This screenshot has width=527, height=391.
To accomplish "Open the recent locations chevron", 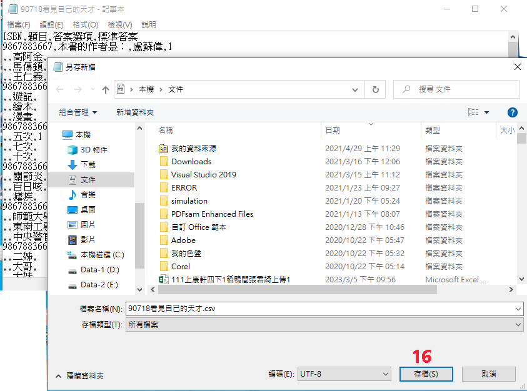I will coord(93,89).
